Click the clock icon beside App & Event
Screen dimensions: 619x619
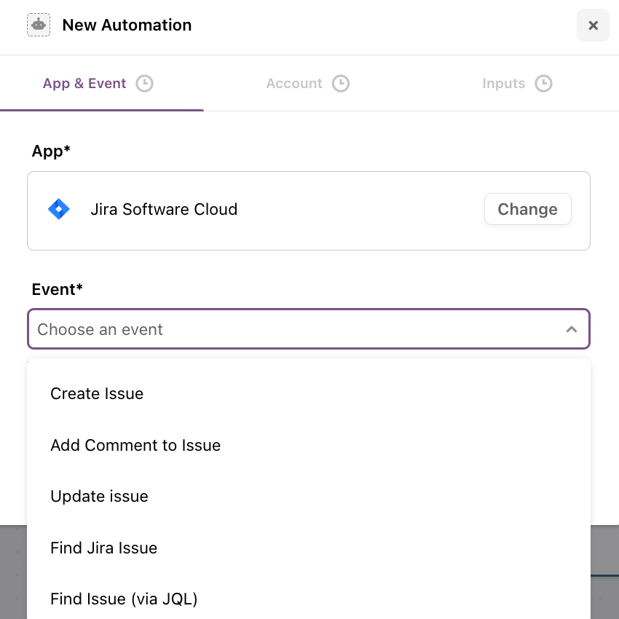point(145,84)
